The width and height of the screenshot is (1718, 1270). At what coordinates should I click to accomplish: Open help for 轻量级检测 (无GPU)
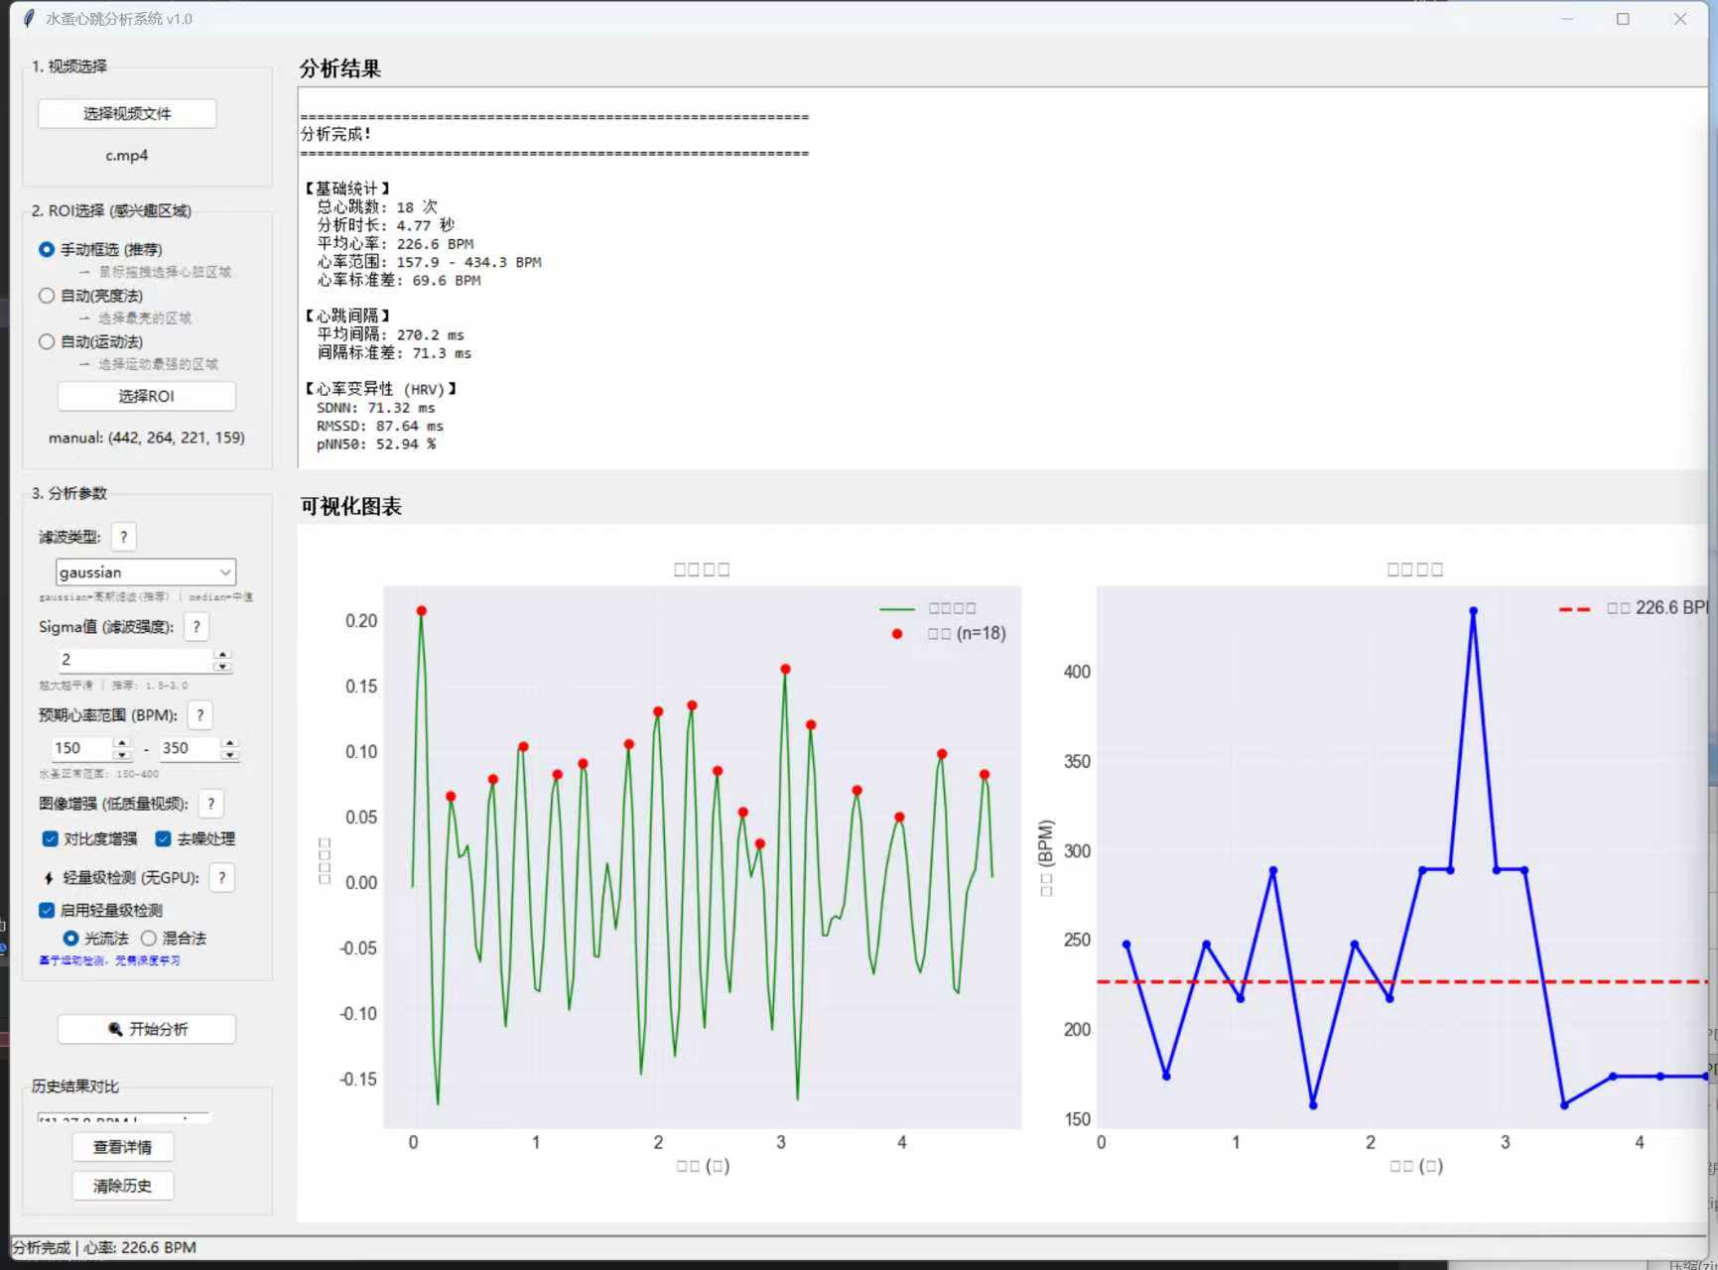[222, 878]
